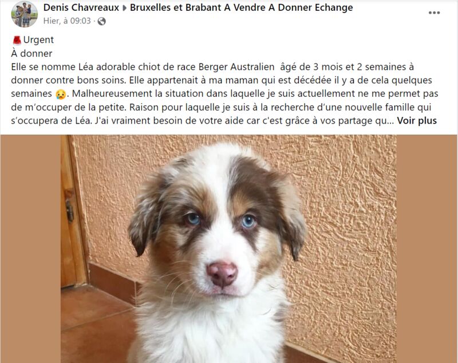The height and width of the screenshot is (363, 458).
Task: Expand the full post with Voir plus
Action: pyautogui.click(x=417, y=121)
